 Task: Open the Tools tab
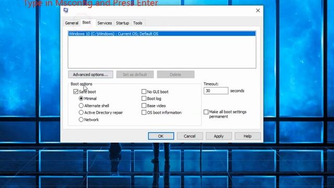138,23
